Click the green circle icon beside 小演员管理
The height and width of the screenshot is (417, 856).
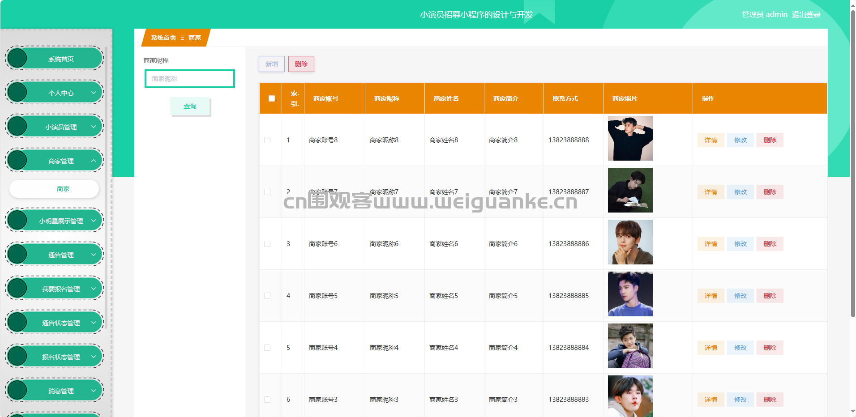point(17,126)
